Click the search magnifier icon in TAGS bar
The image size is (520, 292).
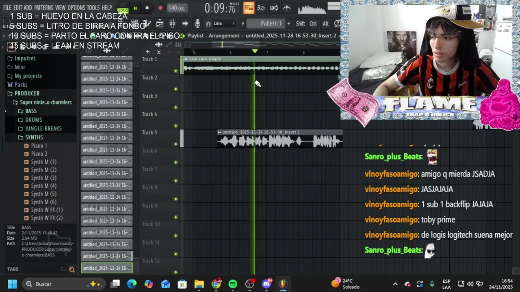pyautogui.click(x=72, y=269)
